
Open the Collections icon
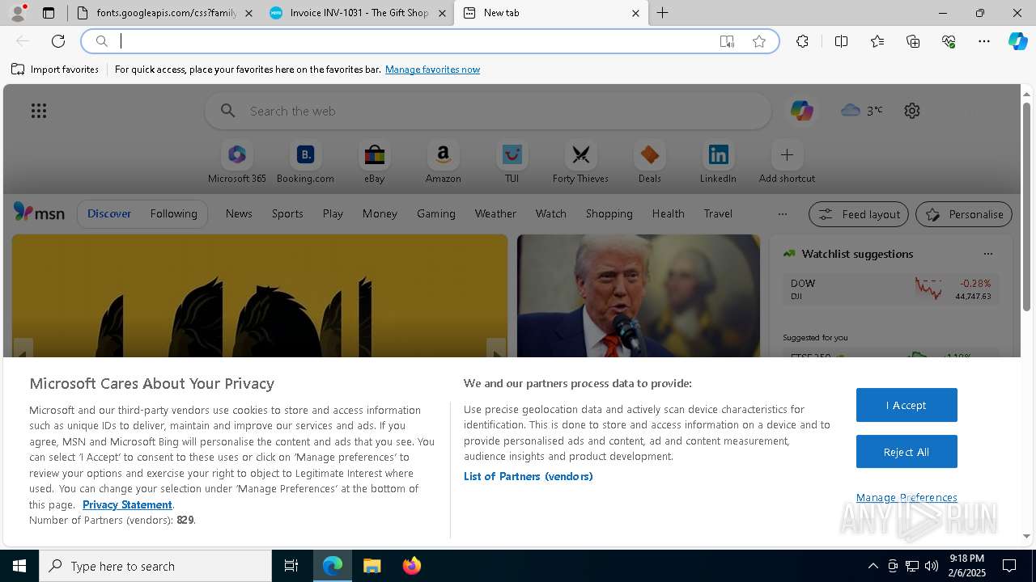pos(913,41)
